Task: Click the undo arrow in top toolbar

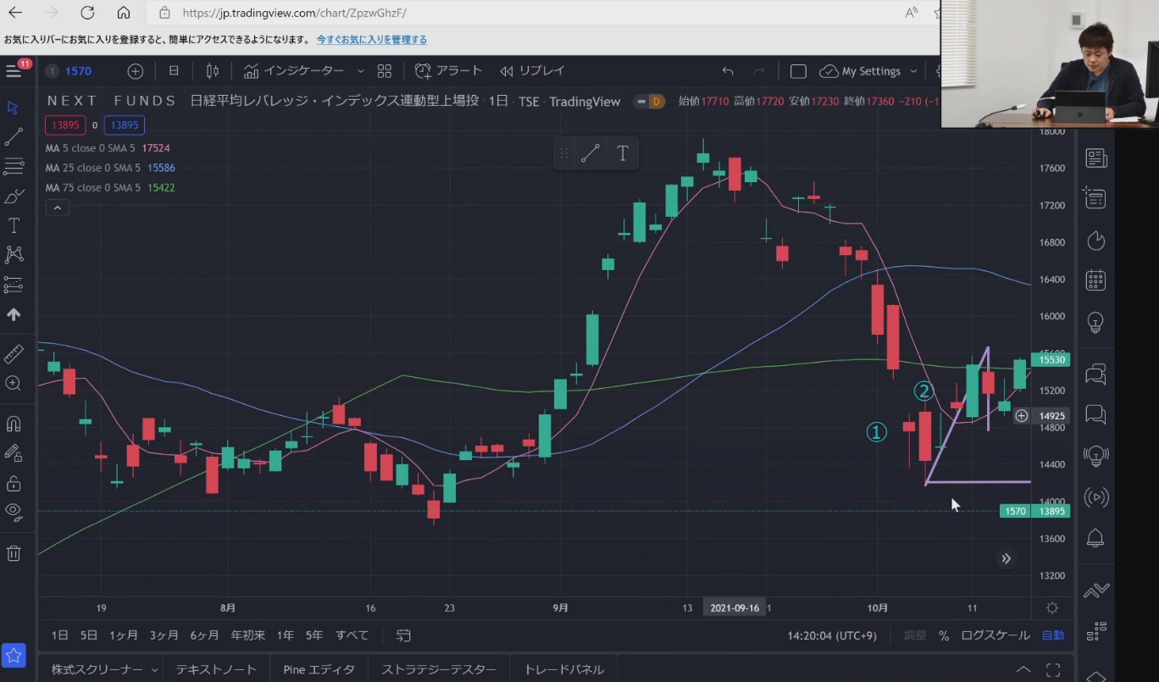Action: [728, 71]
